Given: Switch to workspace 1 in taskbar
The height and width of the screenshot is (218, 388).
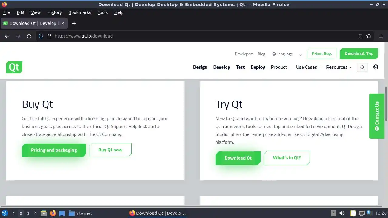Looking at the screenshot, I should [13, 213].
